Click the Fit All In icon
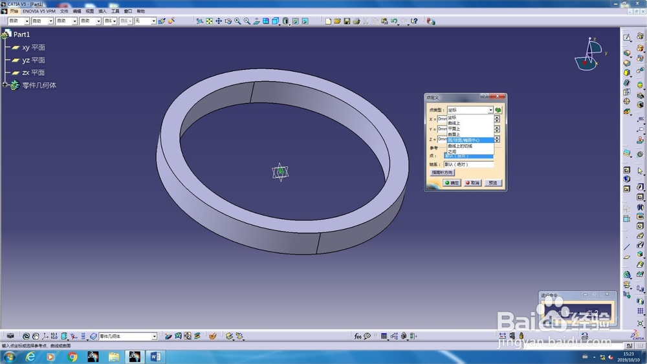Viewport: 647px width, 364px height. click(x=209, y=21)
